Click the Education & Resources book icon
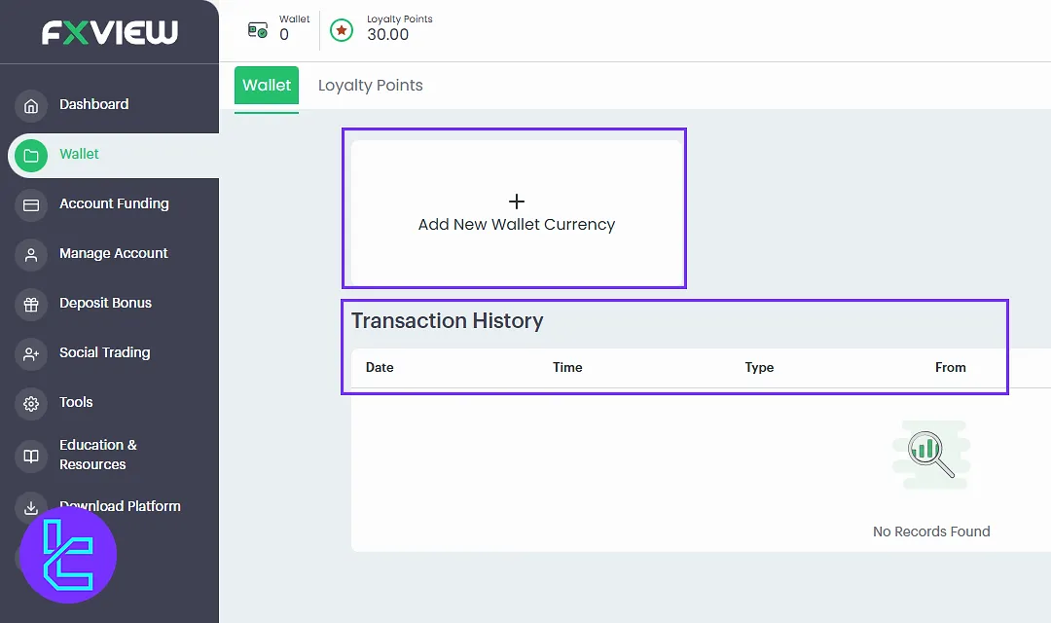The image size is (1051, 623). click(31, 456)
